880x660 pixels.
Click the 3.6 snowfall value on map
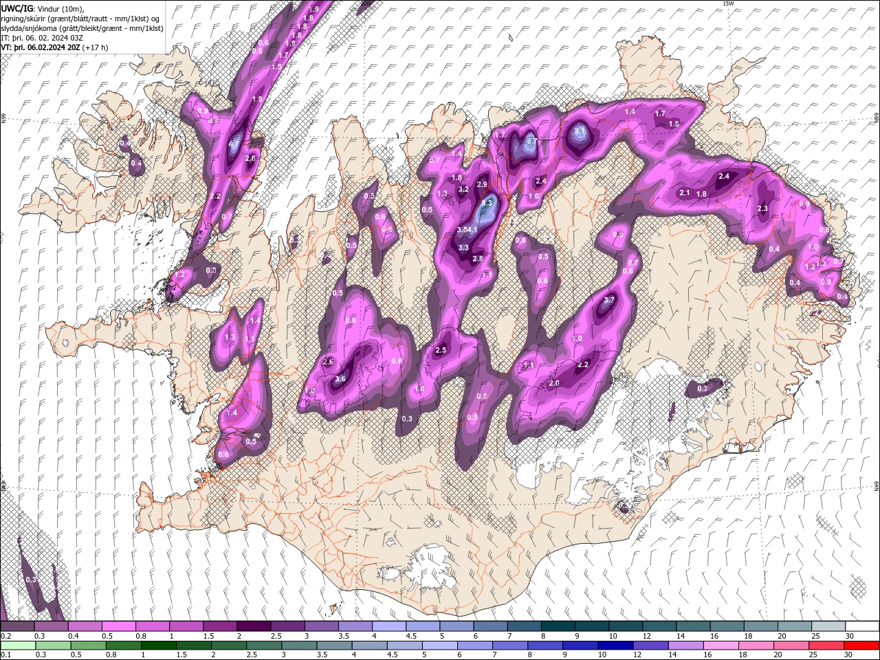[x=340, y=379]
